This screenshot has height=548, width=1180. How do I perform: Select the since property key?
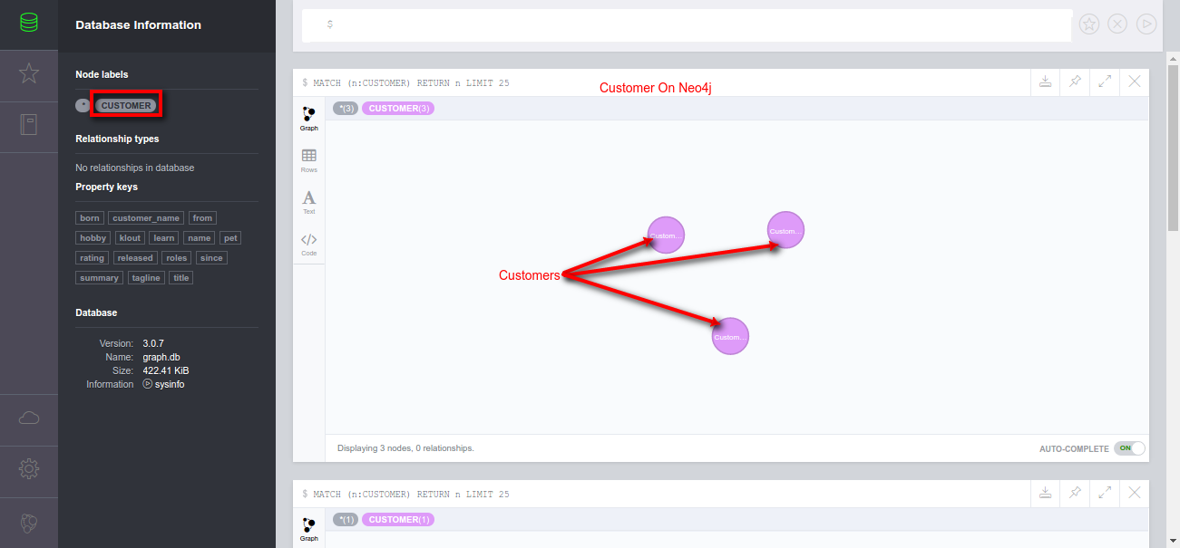211,258
